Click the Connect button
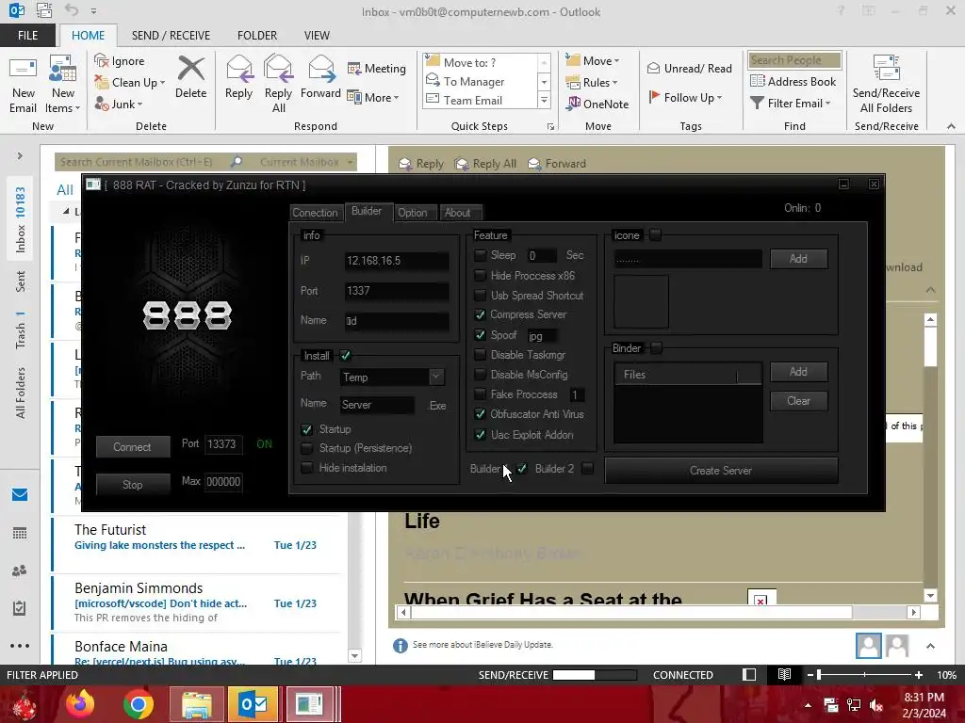The width and height of the screenshot is (965, 723). [x=132, y=447]
